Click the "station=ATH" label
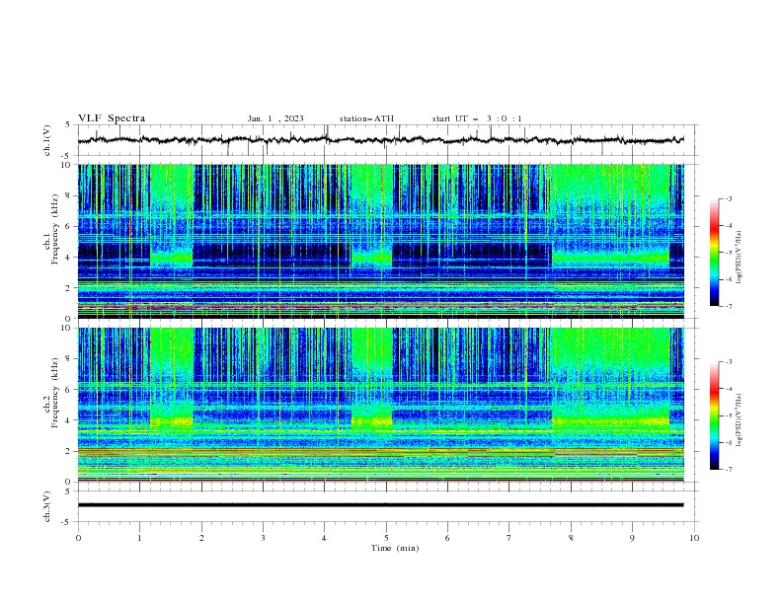Viewport: 782px width, 604px height. [366, 118]
